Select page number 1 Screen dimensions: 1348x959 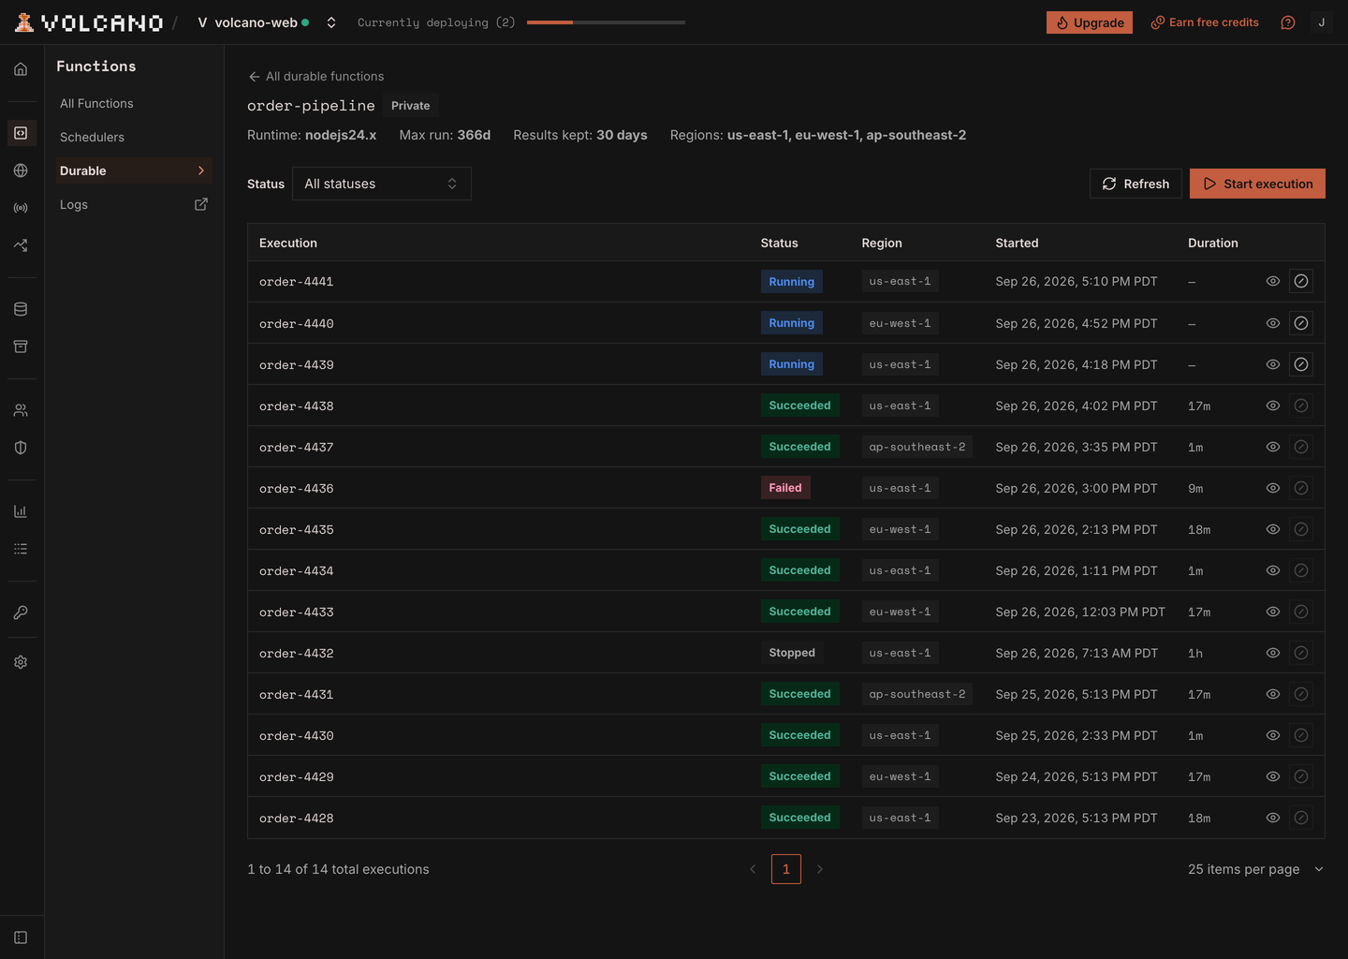tap(786, 869)
